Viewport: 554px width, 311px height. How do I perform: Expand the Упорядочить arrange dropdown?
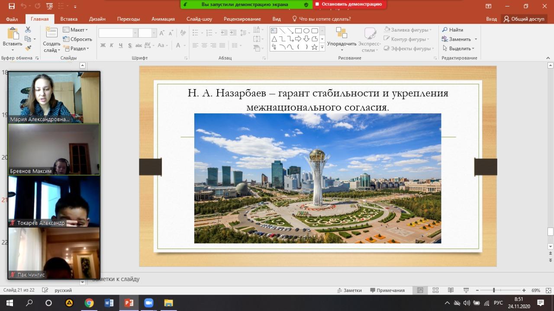(341, 44)
